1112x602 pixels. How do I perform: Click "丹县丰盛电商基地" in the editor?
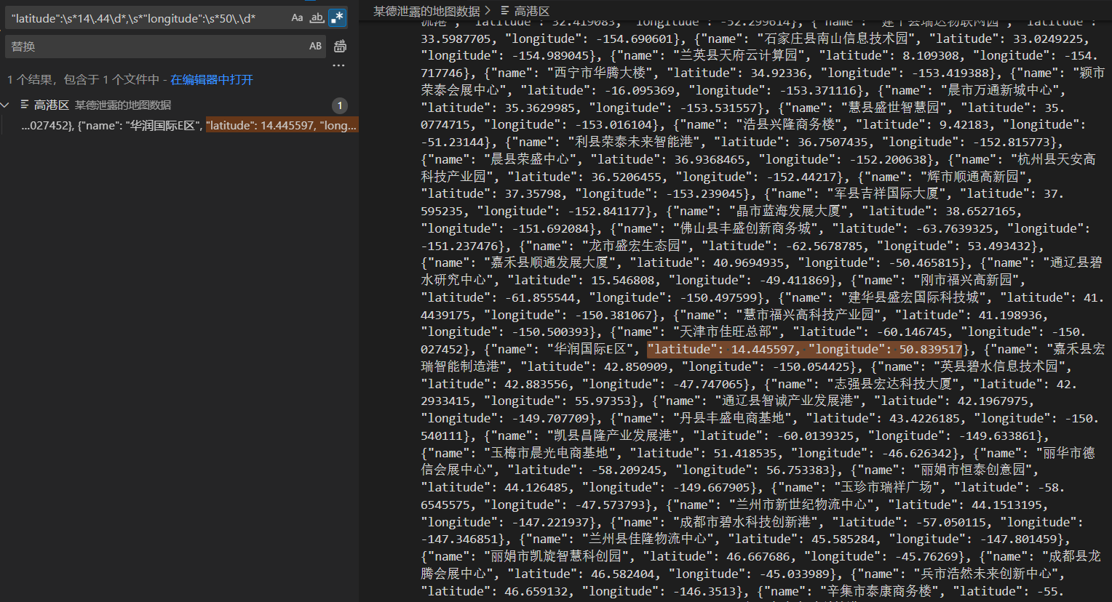click(731, 418)
